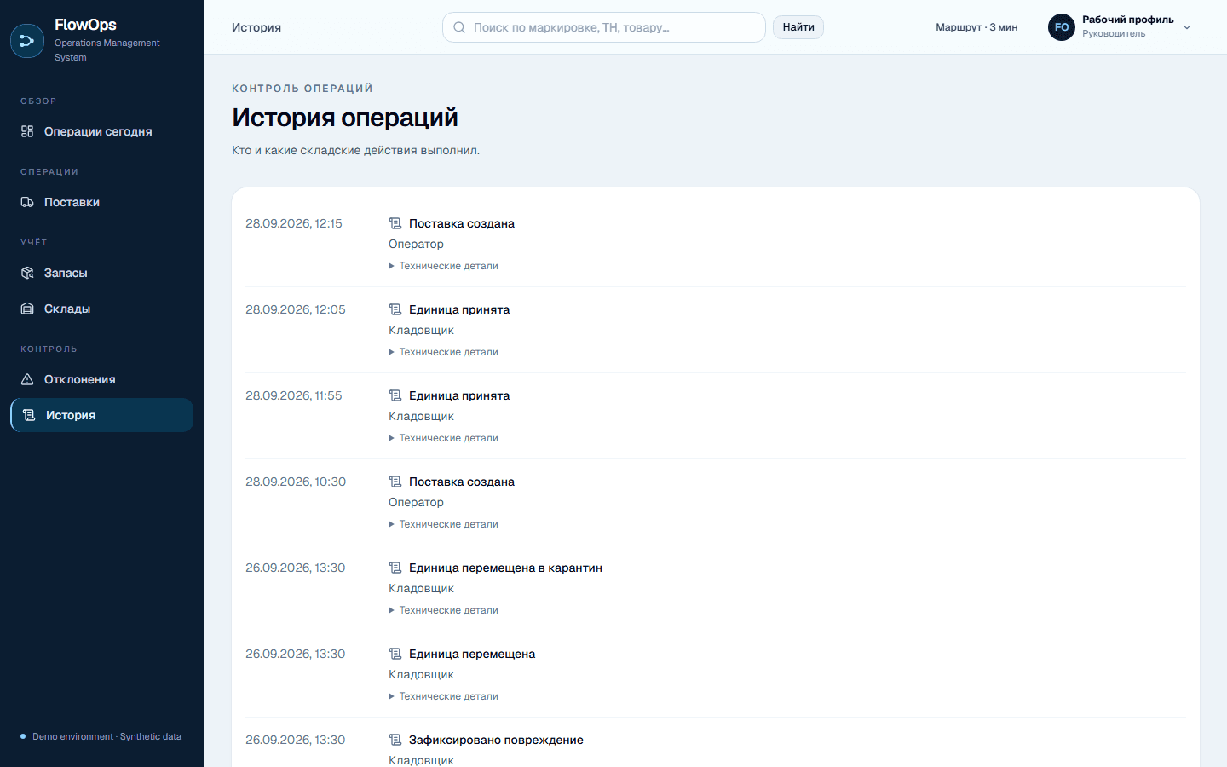This screenshot has width=1227, height=767.
Task: Expand Технические детали for Единица перемещена в карантин
Action: [443, 610]
